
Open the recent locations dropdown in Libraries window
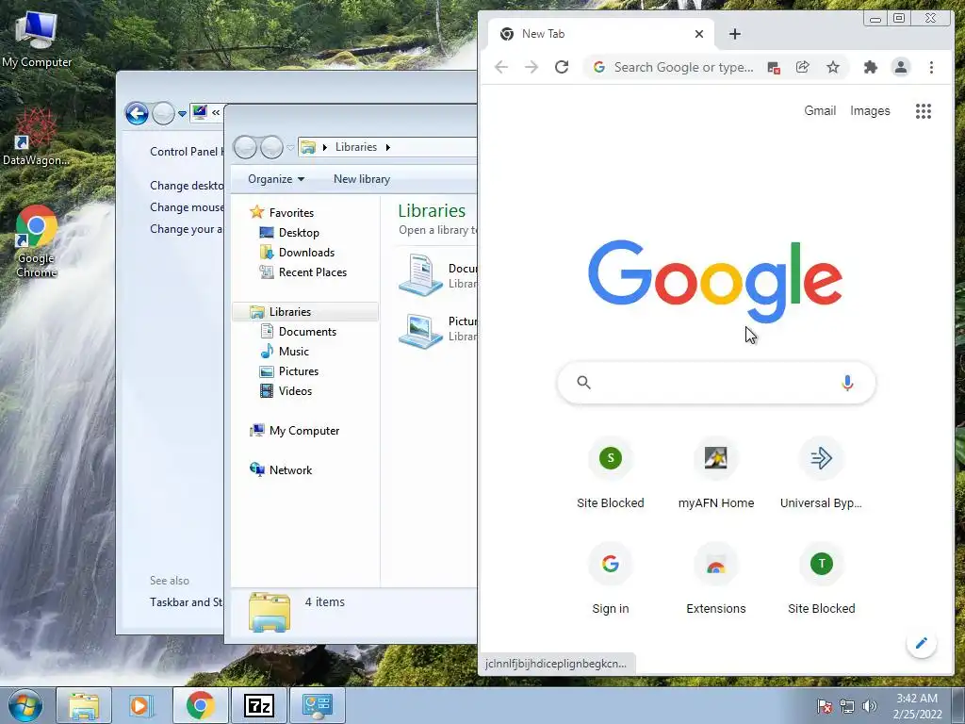290,148
